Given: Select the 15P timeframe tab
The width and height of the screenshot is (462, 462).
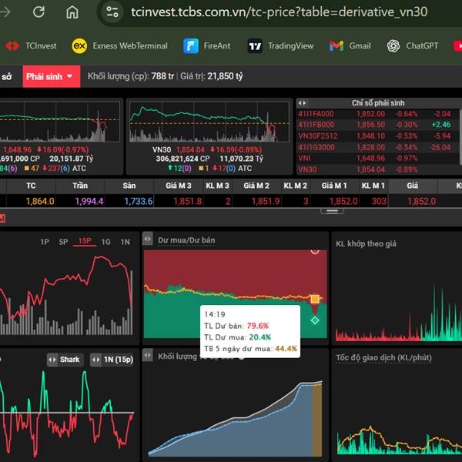Looking at the screenshot, I should 85,241.
